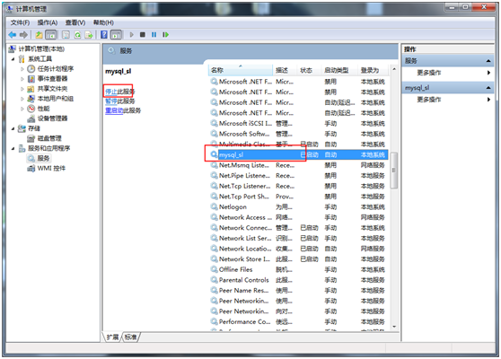Screen dimensions: 501x359
Task: Switch to the 扩展 tab
Action: pos(112,337)
